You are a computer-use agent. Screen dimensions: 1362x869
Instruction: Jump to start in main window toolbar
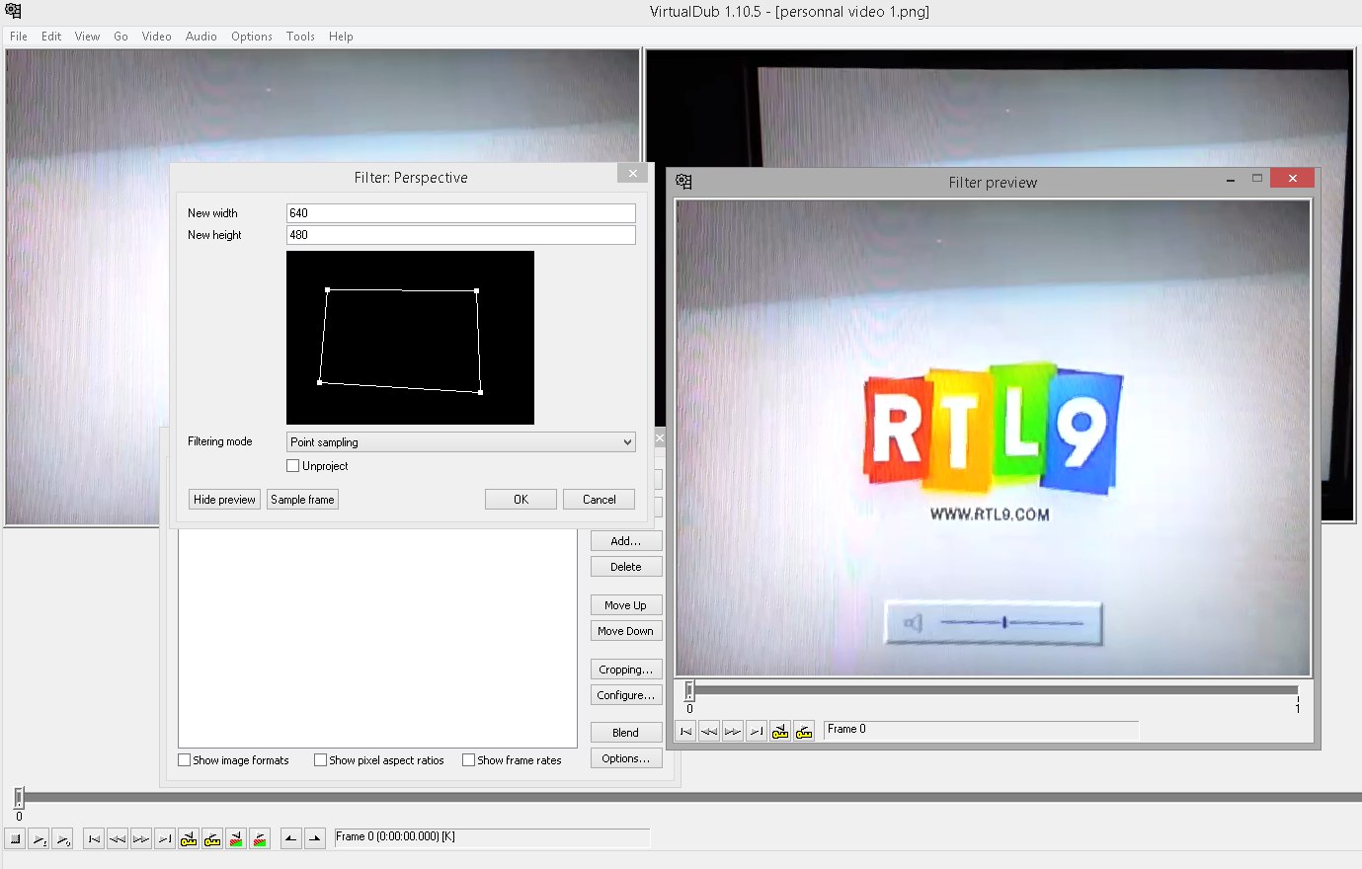pyautogui.click(x=95, y=839)
